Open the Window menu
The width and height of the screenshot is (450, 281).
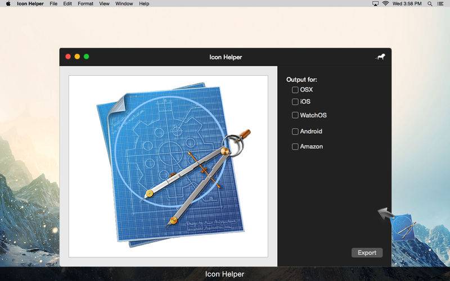coord(124,4)
